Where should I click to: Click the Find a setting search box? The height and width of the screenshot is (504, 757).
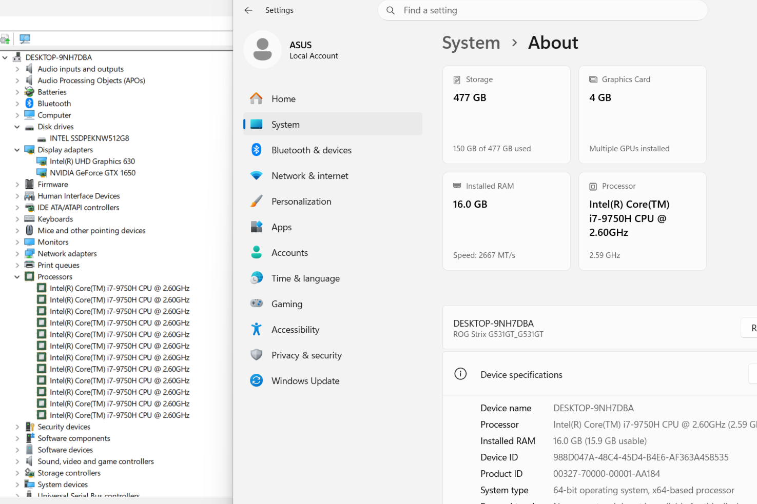(x=542, y=10)
